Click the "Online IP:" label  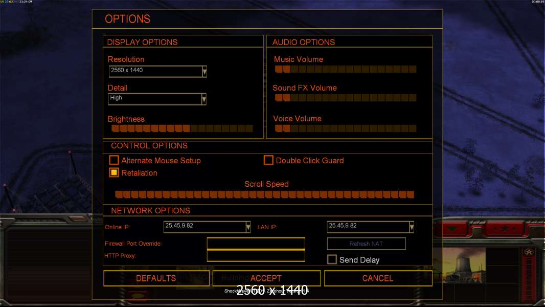point(117,227)
